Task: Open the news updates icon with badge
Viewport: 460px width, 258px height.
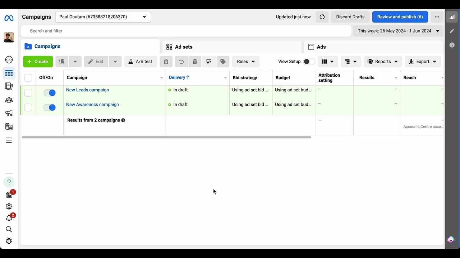Action: coord(9,195)
